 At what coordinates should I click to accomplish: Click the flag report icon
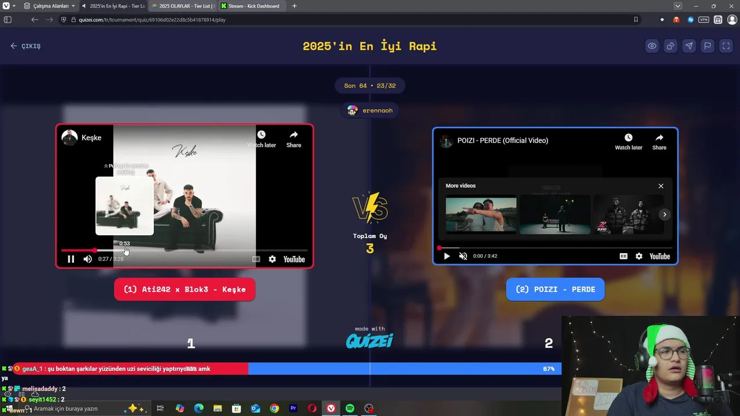pyautogui.click(x=708, y=46)
